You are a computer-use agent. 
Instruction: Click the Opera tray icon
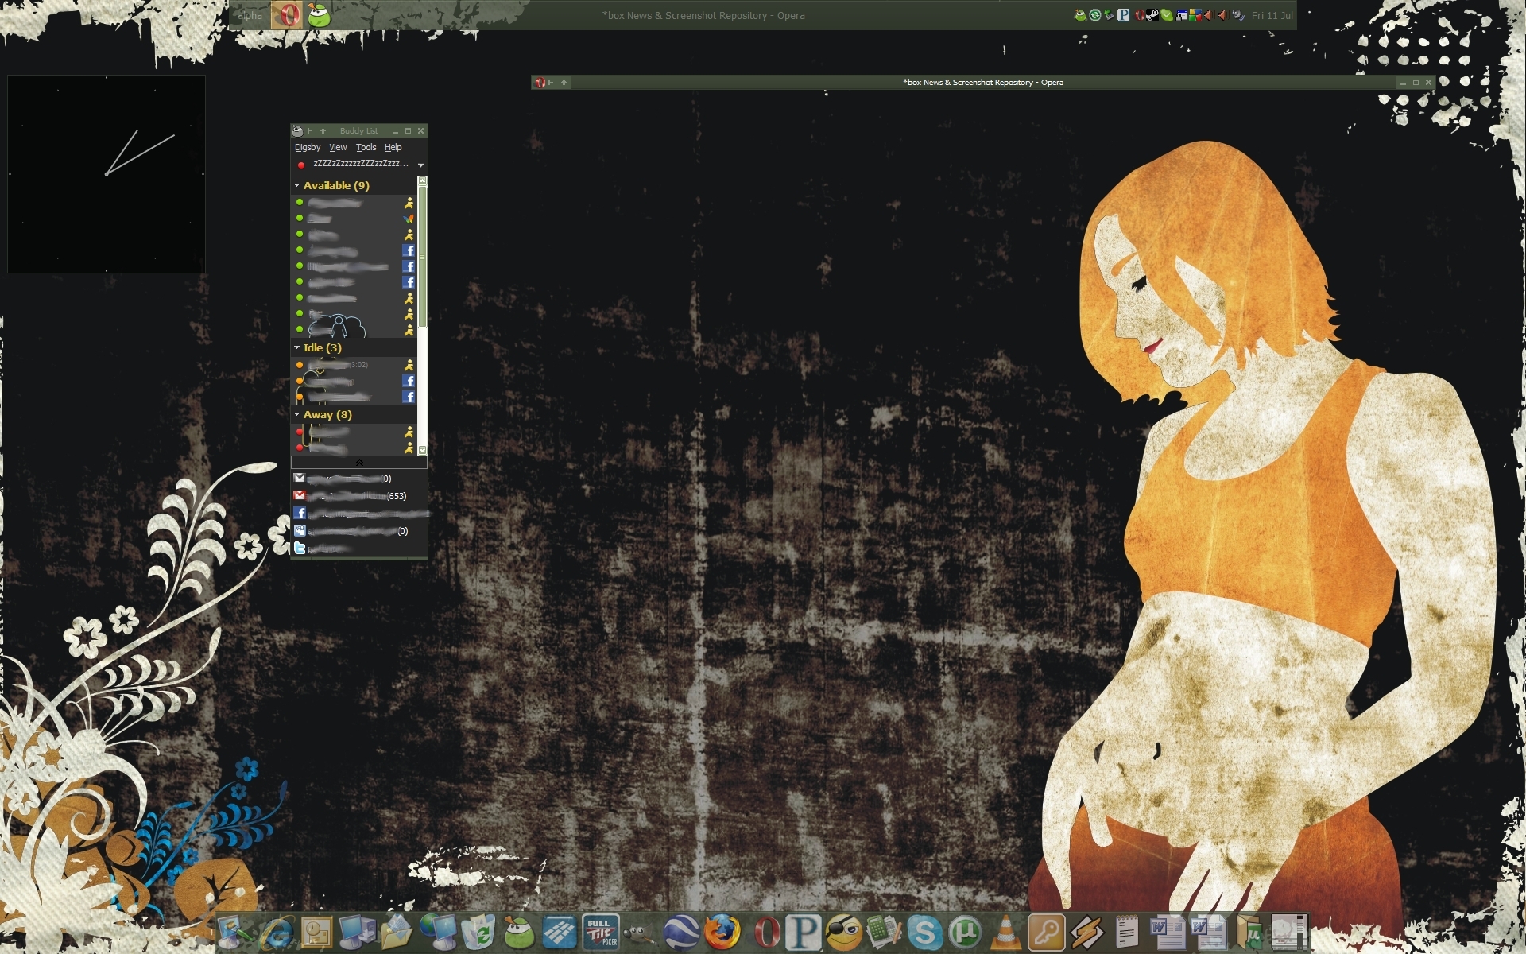[1140, 15]
